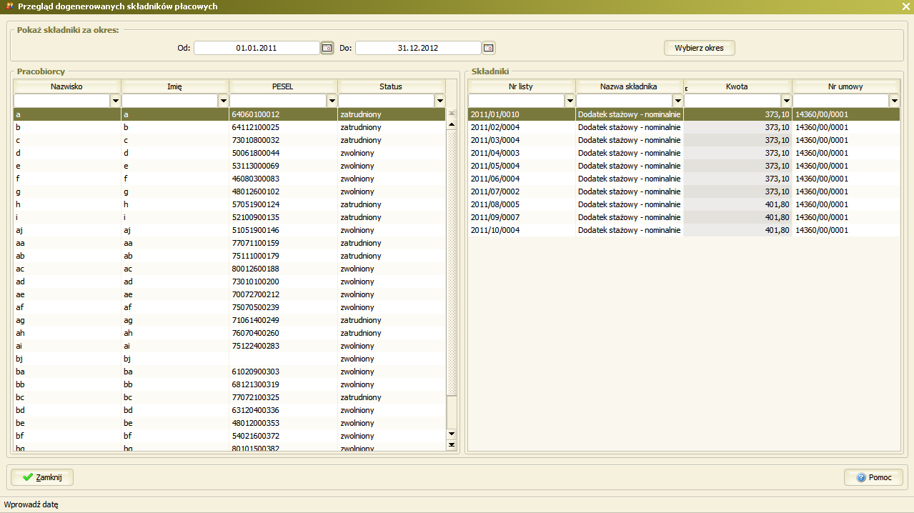914x513 pixels.
Task: Open calendar picker for Od date
Action: (327, 48)
